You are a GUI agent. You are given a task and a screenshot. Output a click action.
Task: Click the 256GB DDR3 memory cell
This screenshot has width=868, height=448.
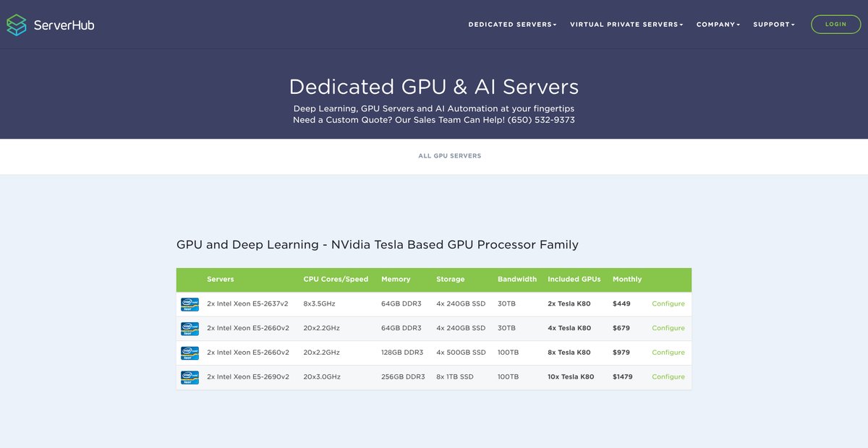coord(403,377)
